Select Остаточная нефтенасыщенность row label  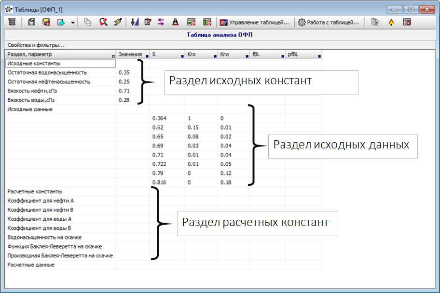click(x=49, y=82)
